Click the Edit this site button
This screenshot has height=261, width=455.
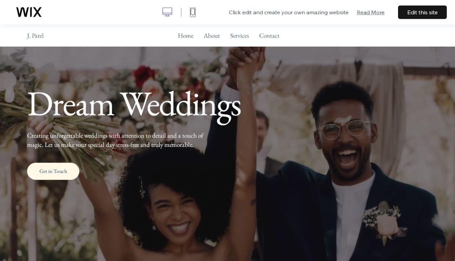click(x=422, y=12)
